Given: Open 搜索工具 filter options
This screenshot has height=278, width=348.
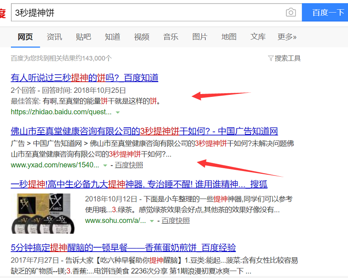Looking at the screenshot, I should pyautogui.click(x=288, y=58).
